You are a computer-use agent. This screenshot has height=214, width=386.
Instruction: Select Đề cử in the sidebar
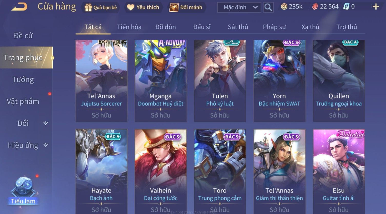[x=23, y=36]
